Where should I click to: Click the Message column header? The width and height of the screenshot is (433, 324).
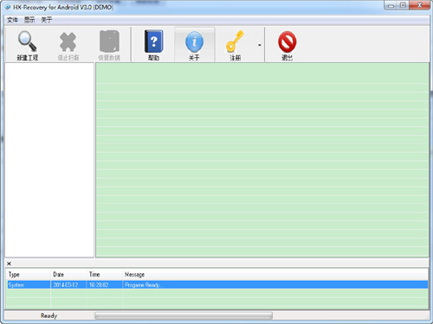point(275,275)
